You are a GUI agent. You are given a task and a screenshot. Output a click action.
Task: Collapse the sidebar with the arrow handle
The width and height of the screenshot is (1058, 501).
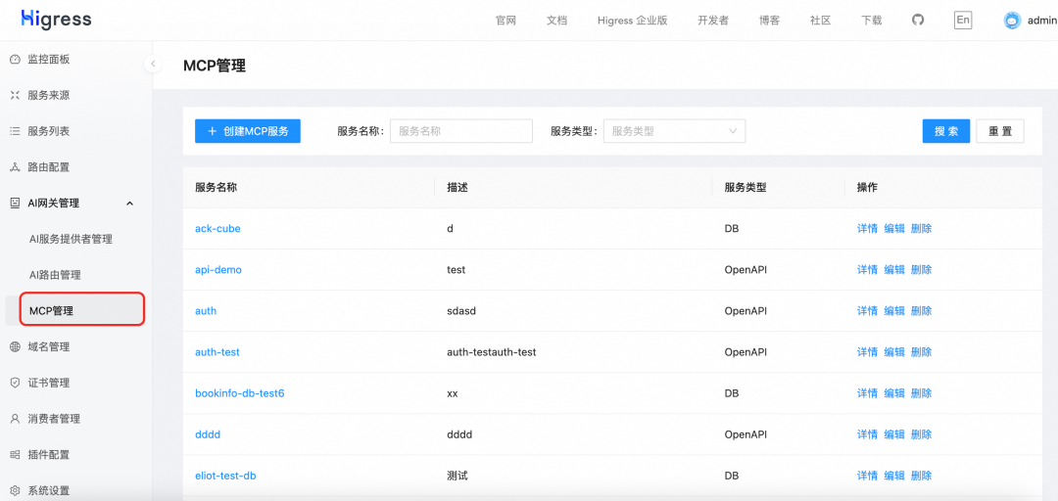point(153,64)
